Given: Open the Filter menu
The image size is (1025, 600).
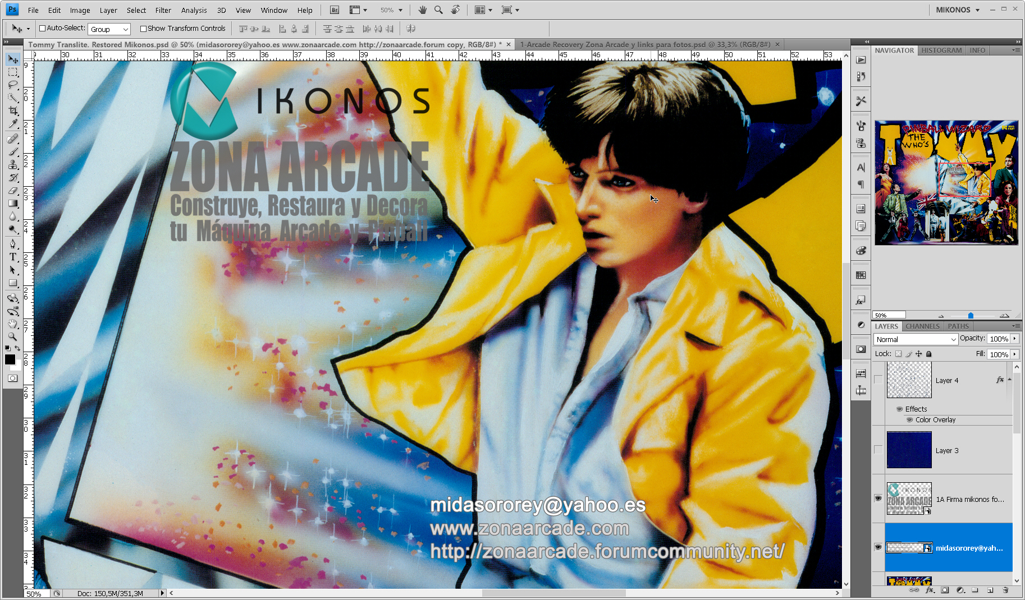Looking at the screenshot, I should point(163,10).
